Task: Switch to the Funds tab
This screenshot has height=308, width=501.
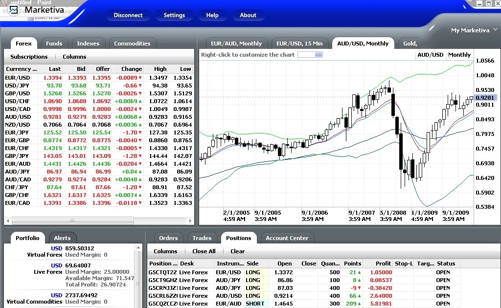Action: click(x=54, y=44)
